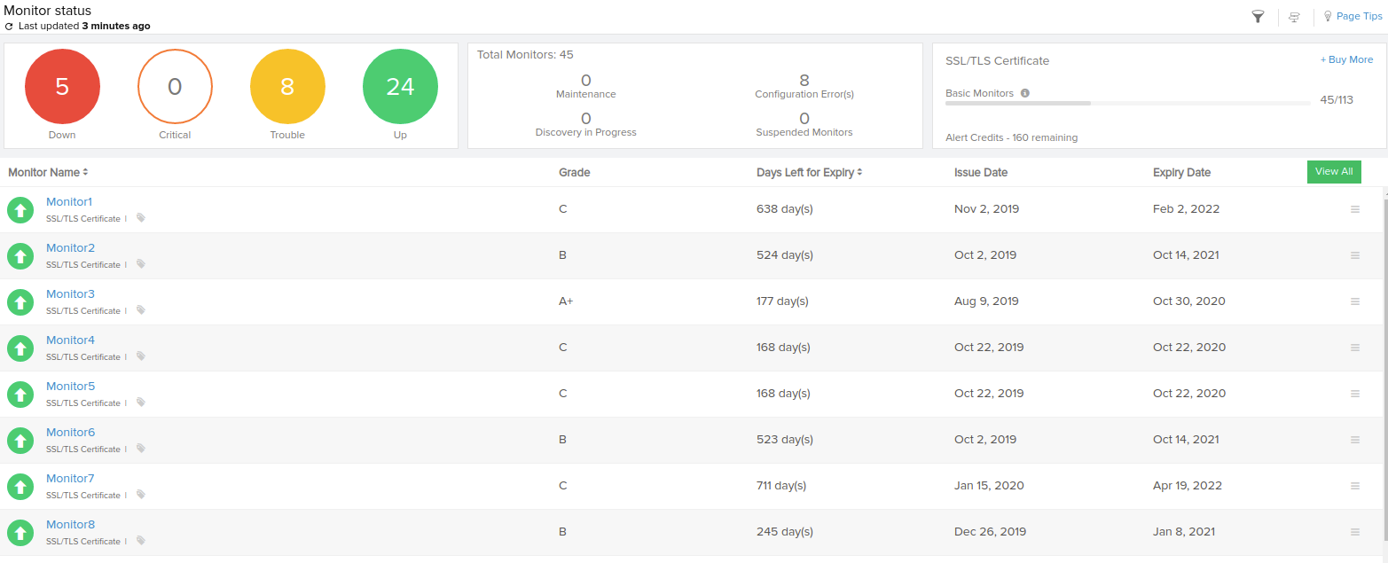Click the tag icon under Monitor5
1388x563 pixels.
(x=141, y=403)
